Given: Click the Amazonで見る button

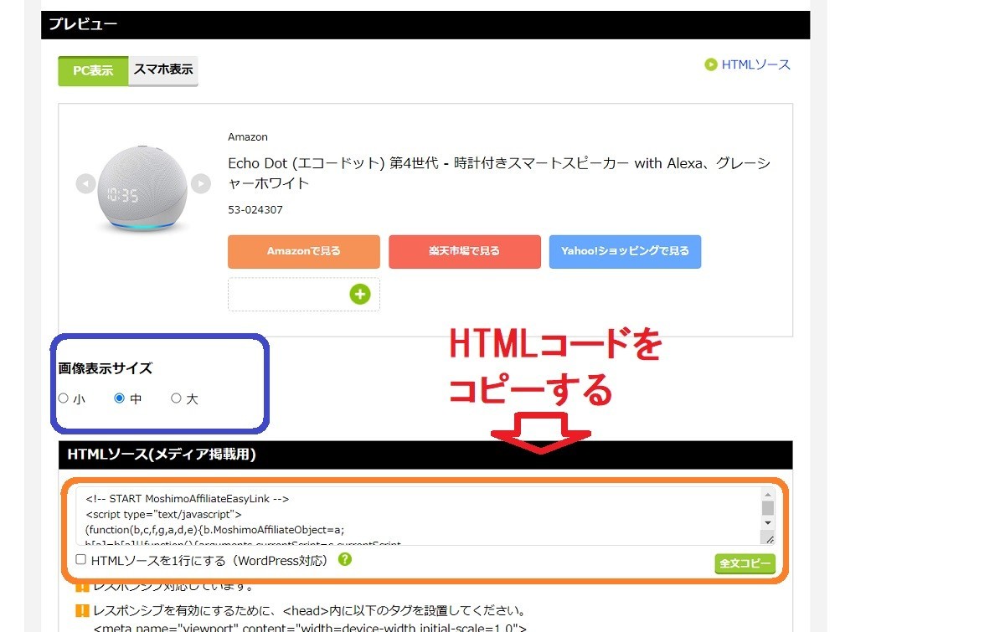Looking at the screenshot, I should [x=303, y=251].
